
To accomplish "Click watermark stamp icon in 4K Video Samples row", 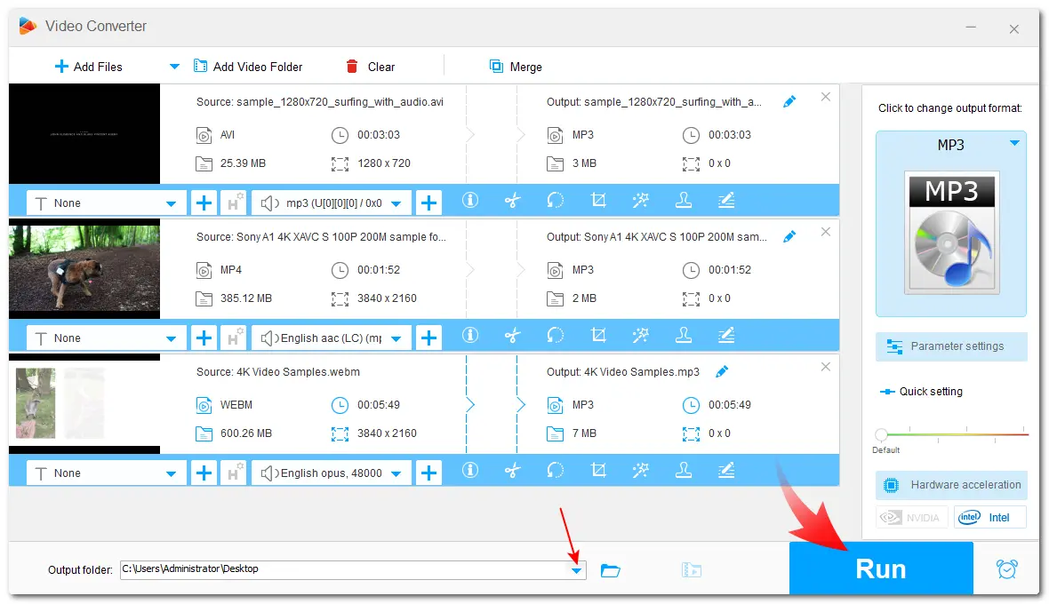I will point(684,471).
